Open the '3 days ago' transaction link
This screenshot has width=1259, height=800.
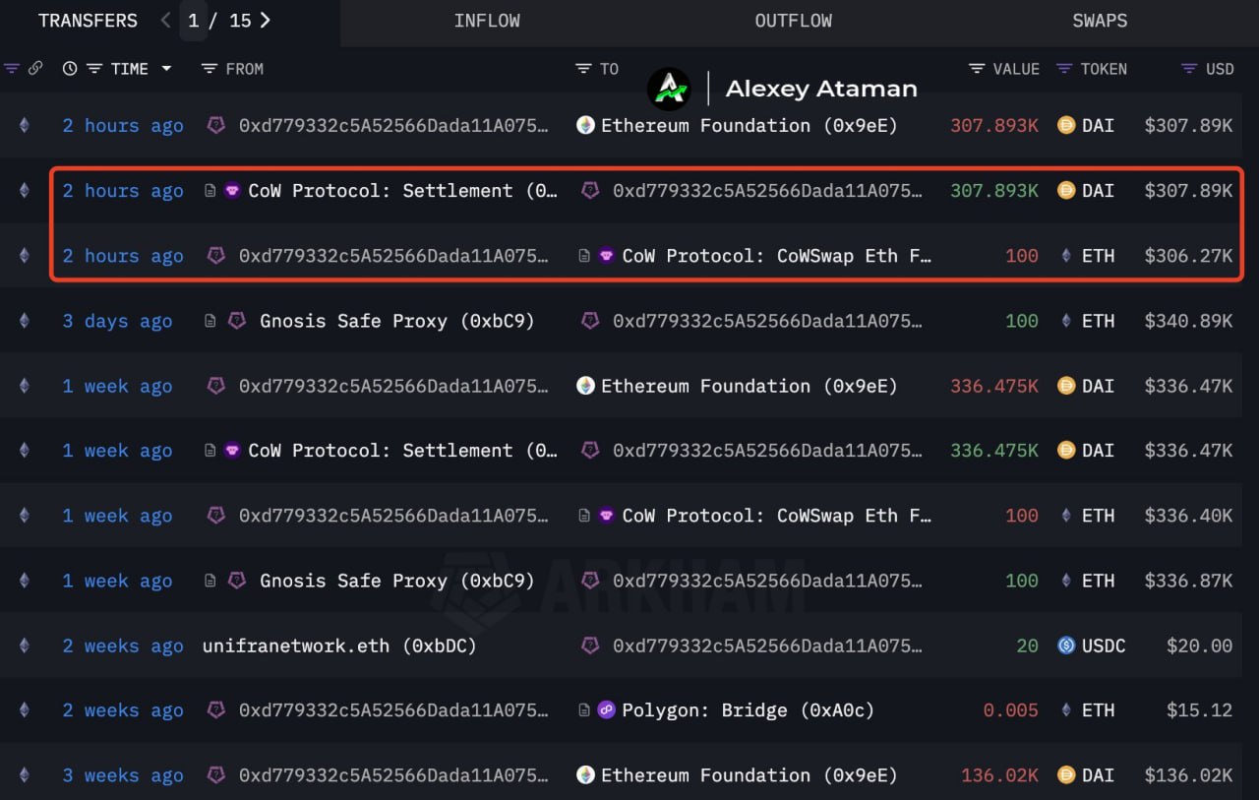tap(117, 321)
